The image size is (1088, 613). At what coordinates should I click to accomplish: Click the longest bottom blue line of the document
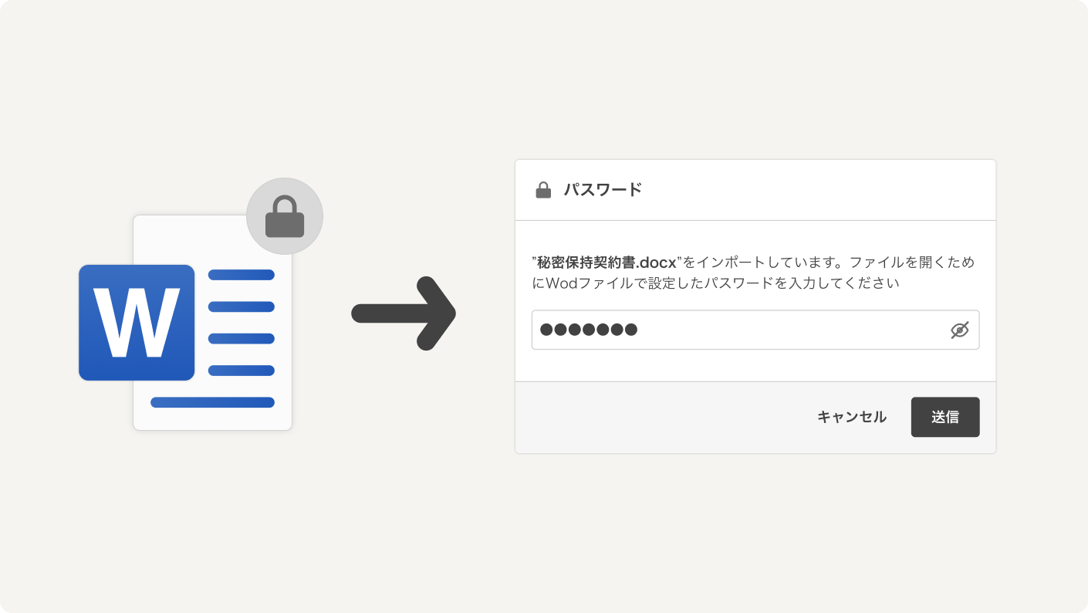212,402
